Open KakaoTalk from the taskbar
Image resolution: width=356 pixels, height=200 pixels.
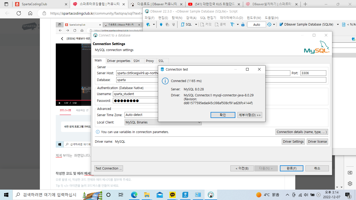pos(172,195)
